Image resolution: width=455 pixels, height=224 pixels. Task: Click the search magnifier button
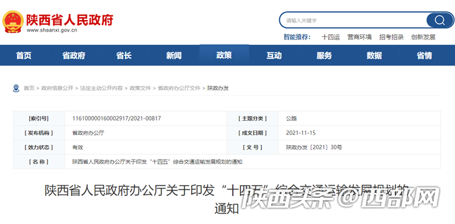(439, 21)
